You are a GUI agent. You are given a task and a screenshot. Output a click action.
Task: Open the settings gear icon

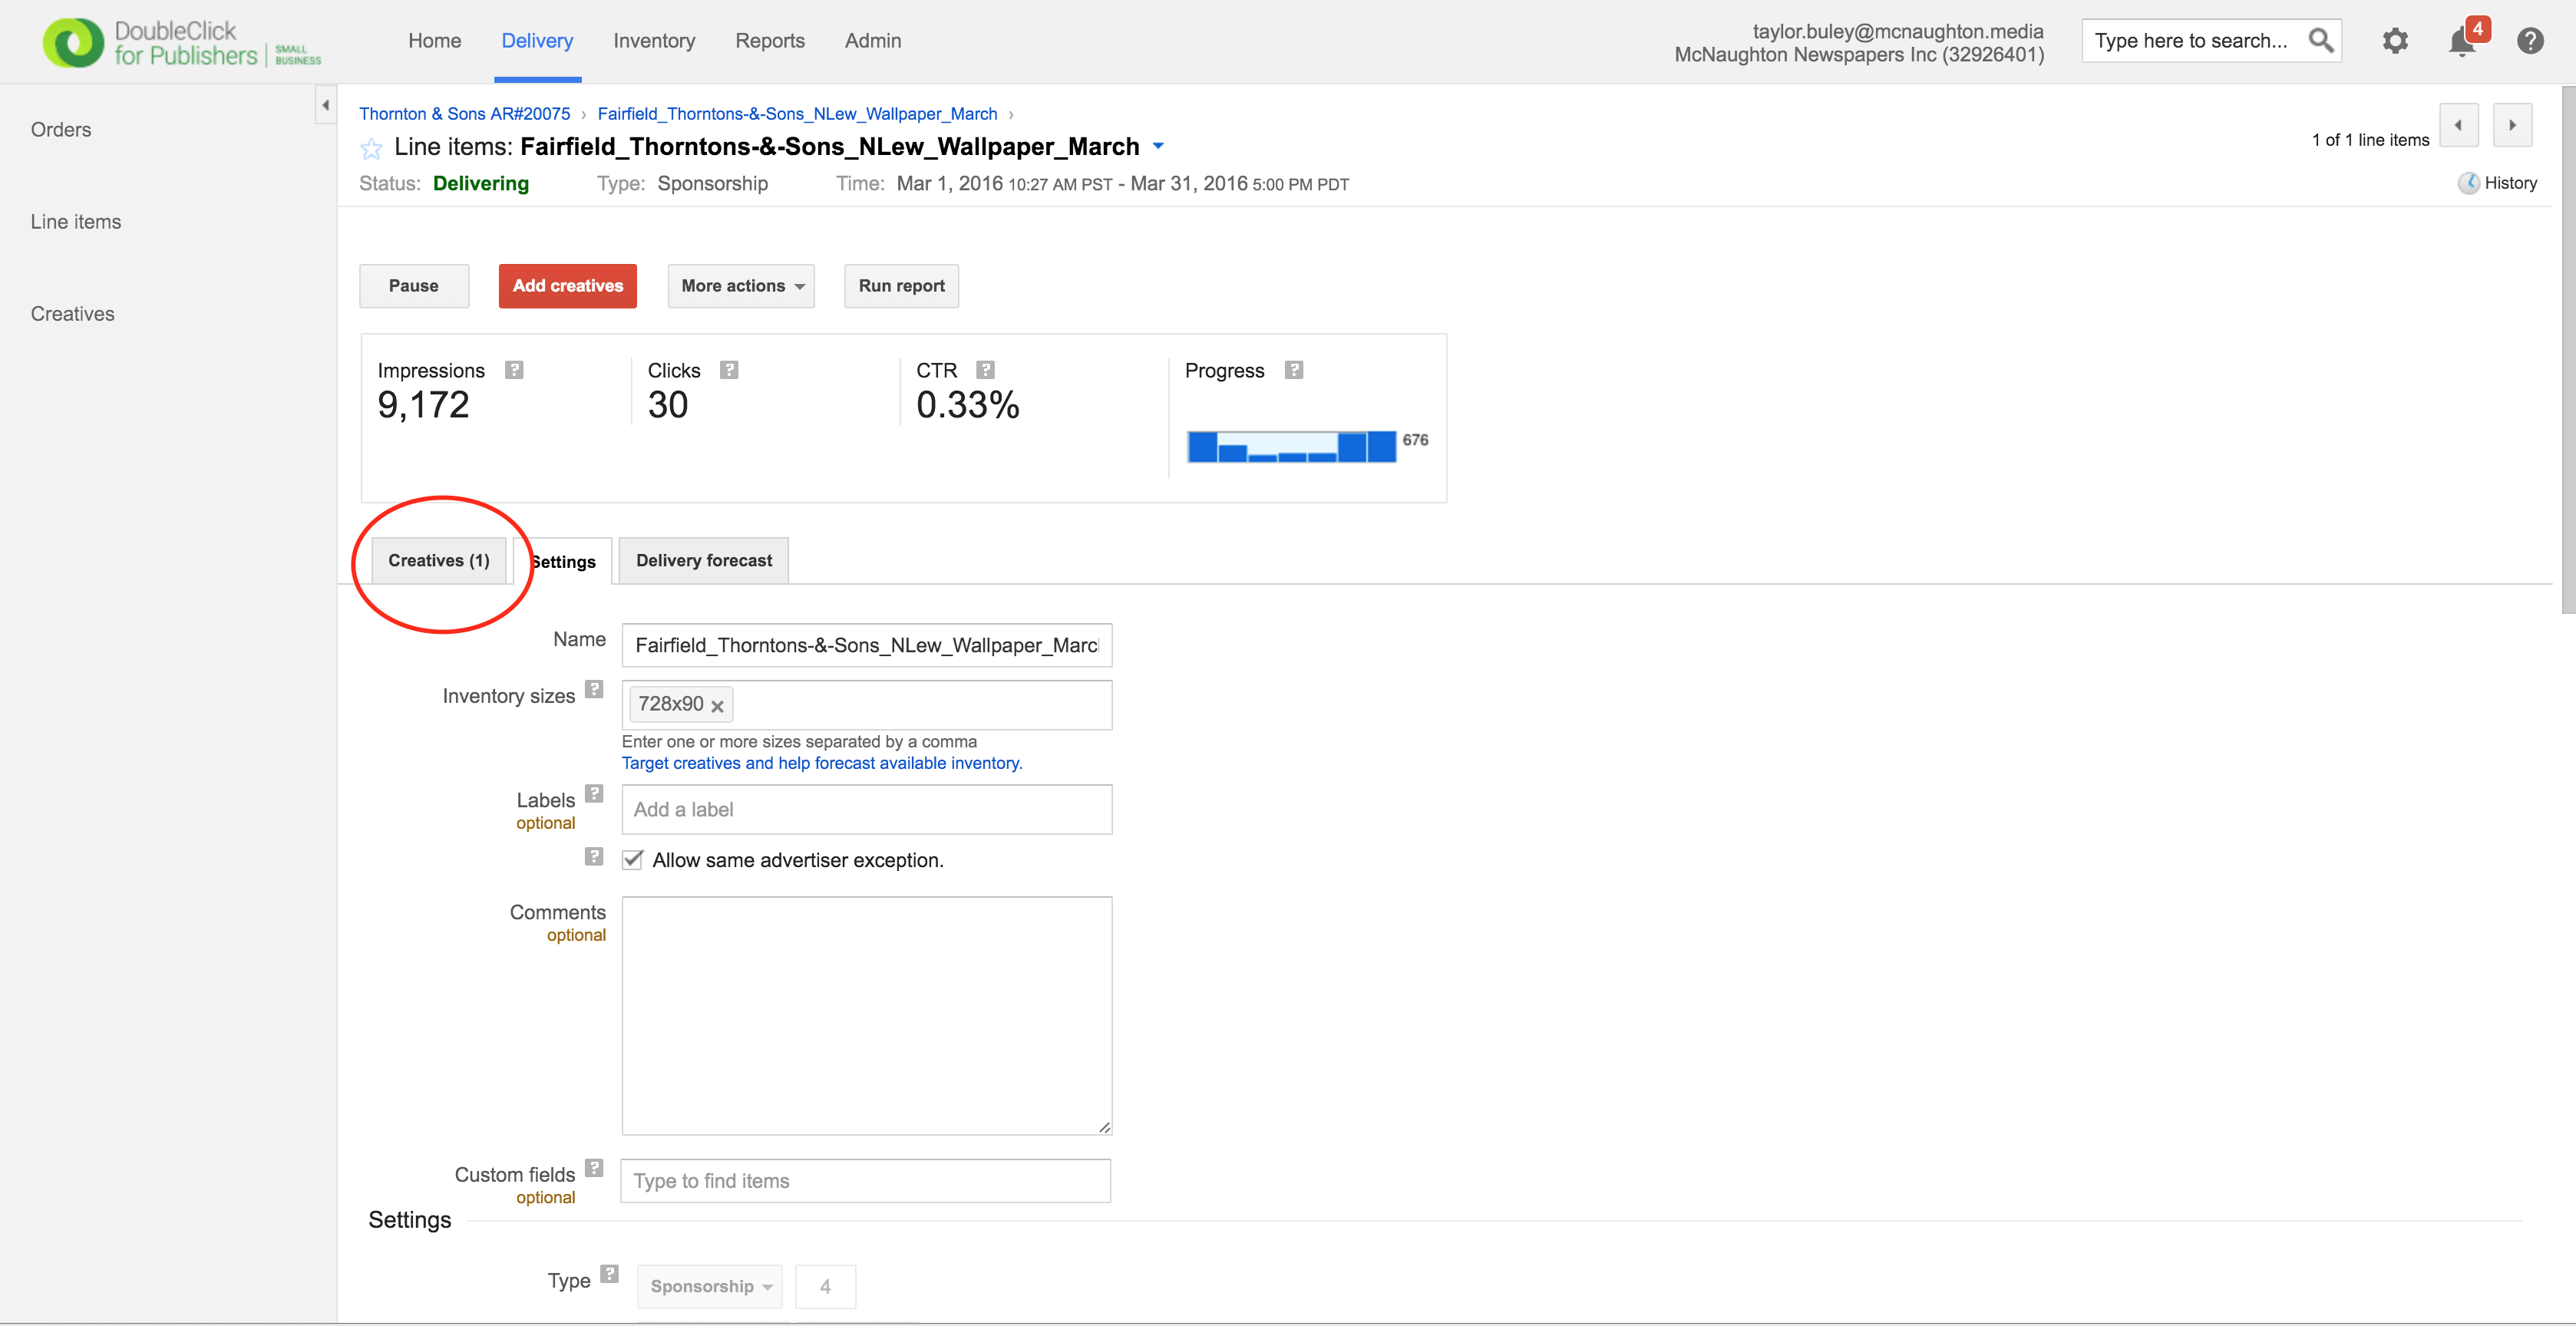coord(2394,41)
